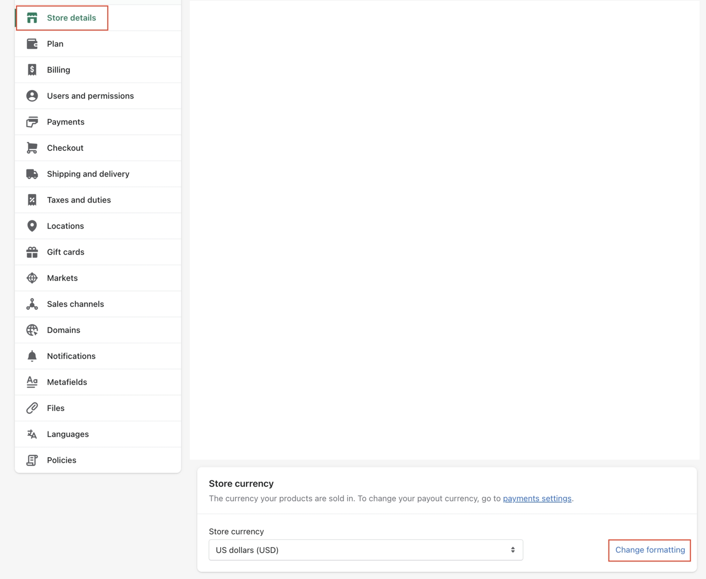Click the Store details storefront icon
706x579 pixels.
[32, 18]
